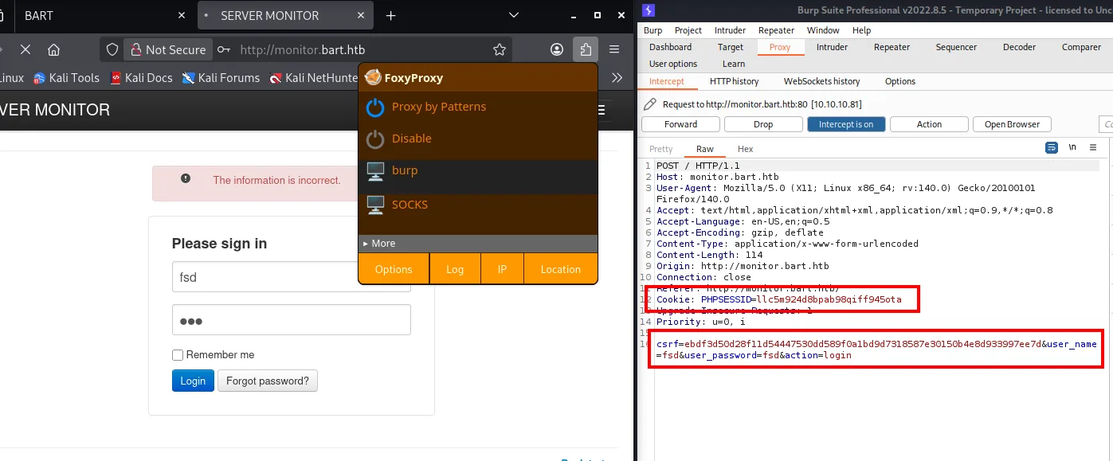Switch to the SERVER MONITOR browser tab
This screenshot has width=1113, height=461.
tap(285, 15)
